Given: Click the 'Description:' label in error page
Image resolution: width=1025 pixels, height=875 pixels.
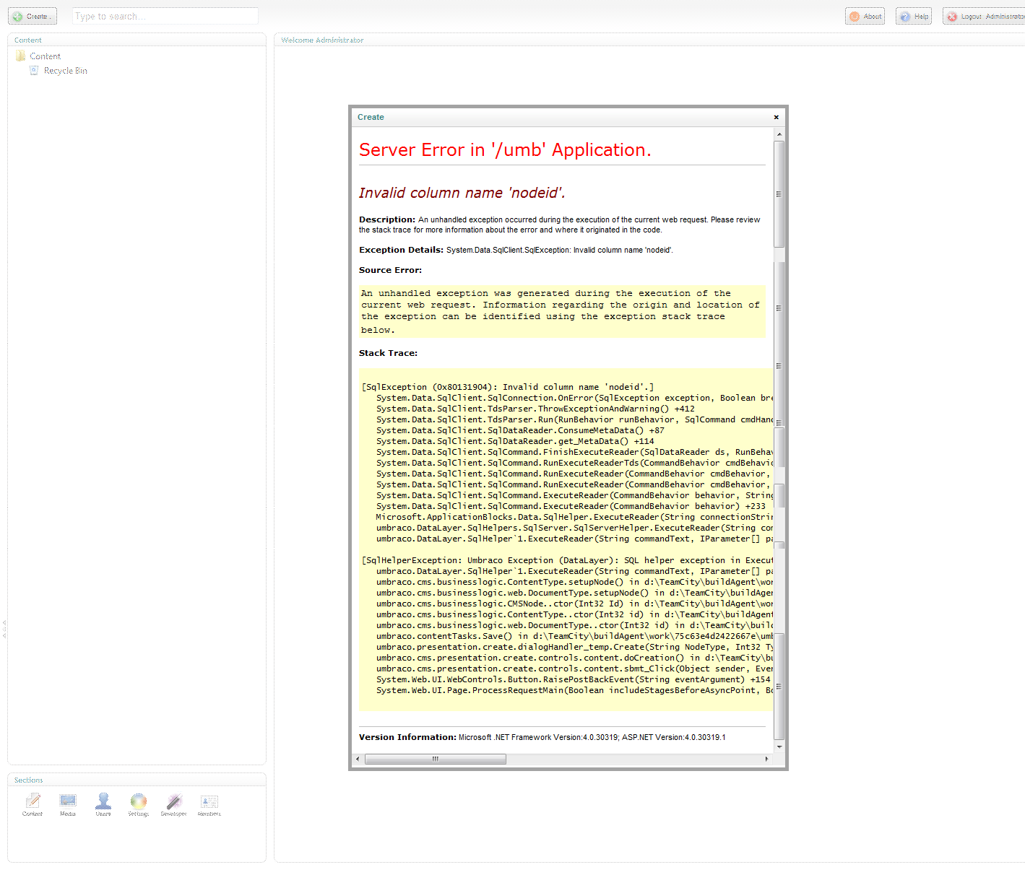Looking at the screenshot, I should click(x=387, y=219).
